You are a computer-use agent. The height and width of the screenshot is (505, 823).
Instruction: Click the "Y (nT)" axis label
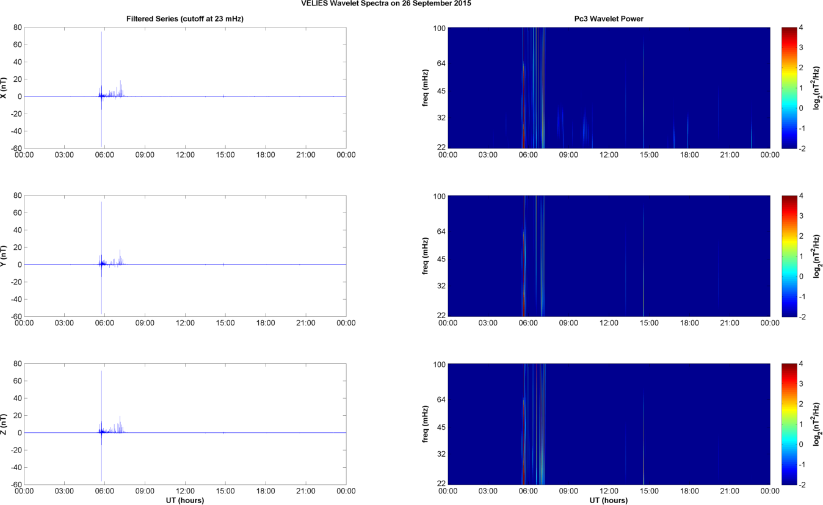pyautogui.click(x=5, y=256)
